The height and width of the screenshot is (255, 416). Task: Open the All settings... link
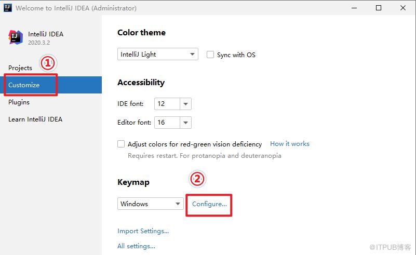(x=137, y=246)
